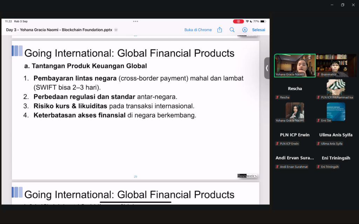Click the home indicator bar below the slide
The width and height of the screenshot is (359, 224).
[136, 202]
